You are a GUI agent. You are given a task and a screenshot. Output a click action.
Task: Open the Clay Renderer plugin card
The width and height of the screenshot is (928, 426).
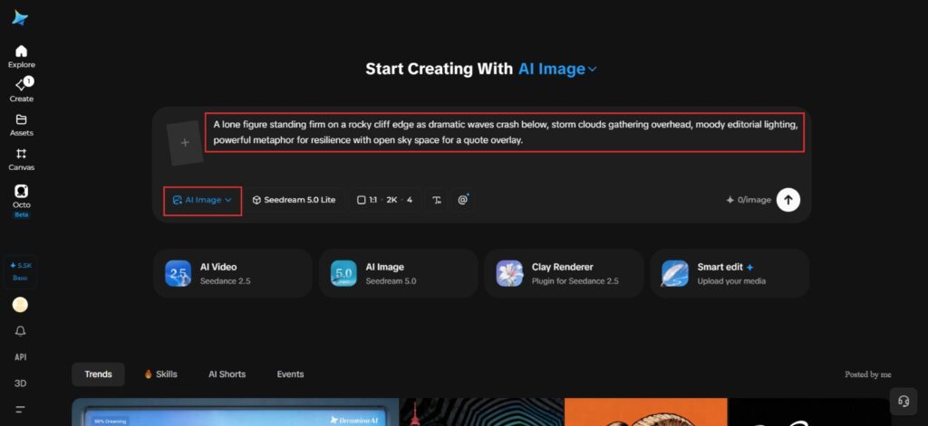coord(564,273)
